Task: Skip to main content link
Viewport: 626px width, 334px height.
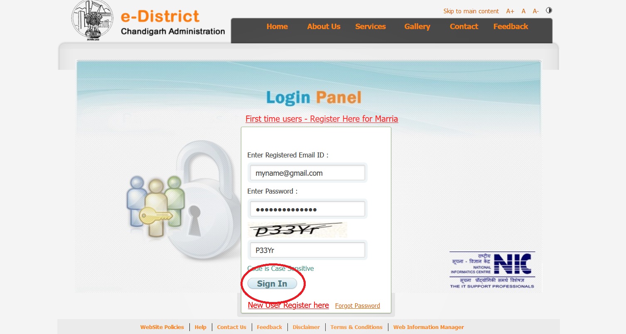Action: [x=471, y=11]
